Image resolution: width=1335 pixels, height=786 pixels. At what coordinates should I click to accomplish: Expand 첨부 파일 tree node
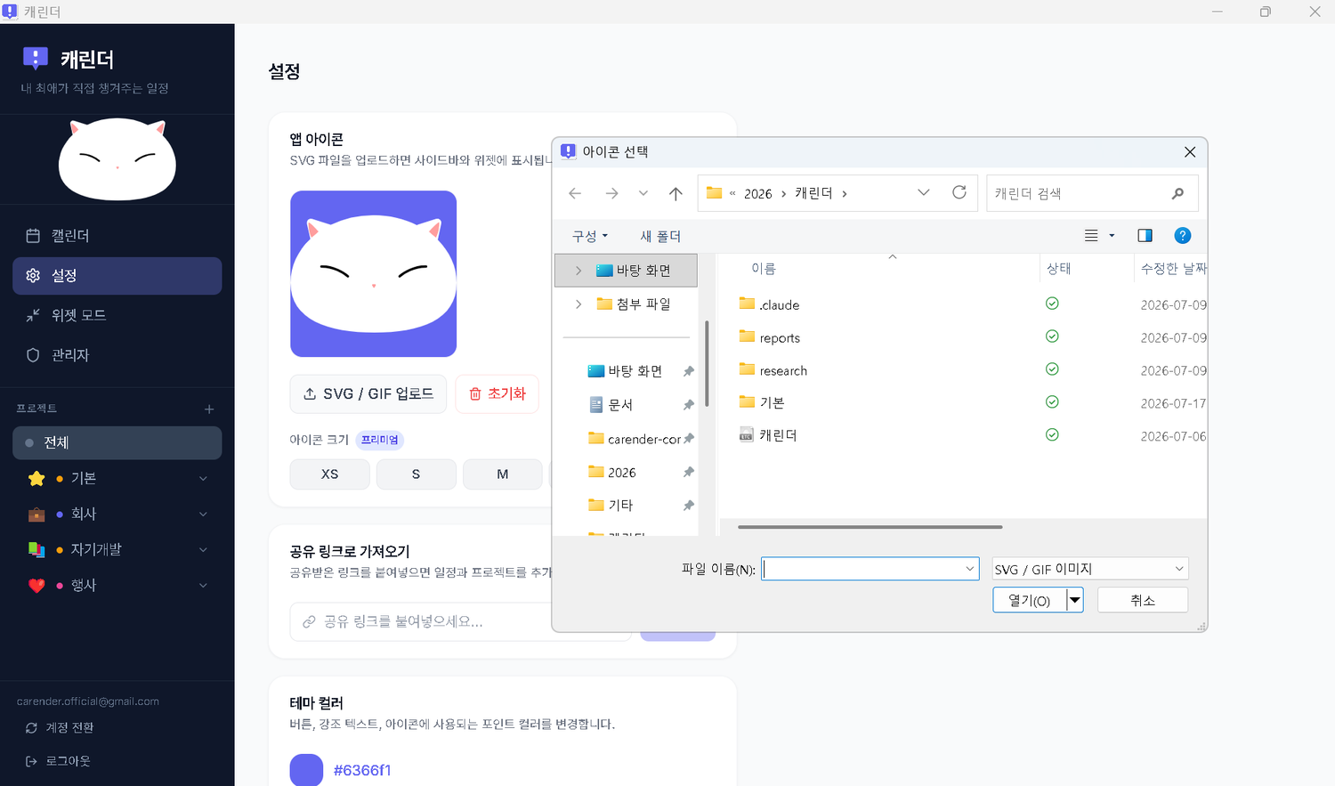point(578,304)
